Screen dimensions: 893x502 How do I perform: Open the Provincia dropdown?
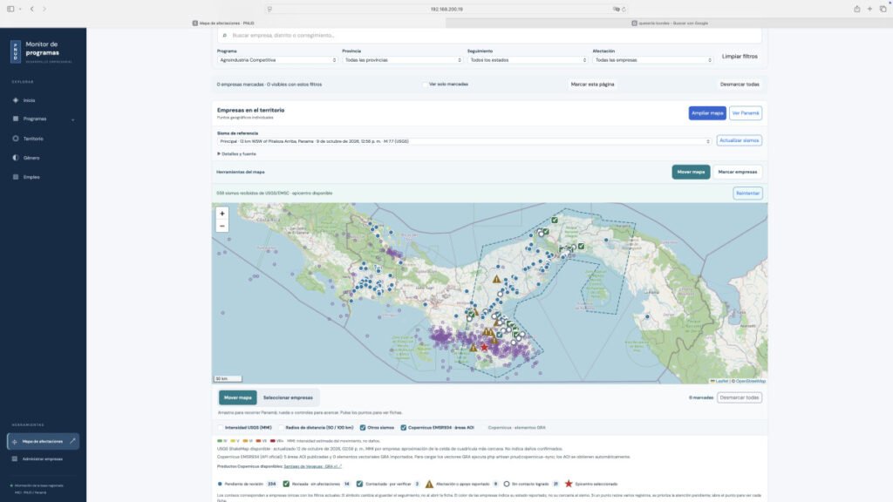click(403, 60)
